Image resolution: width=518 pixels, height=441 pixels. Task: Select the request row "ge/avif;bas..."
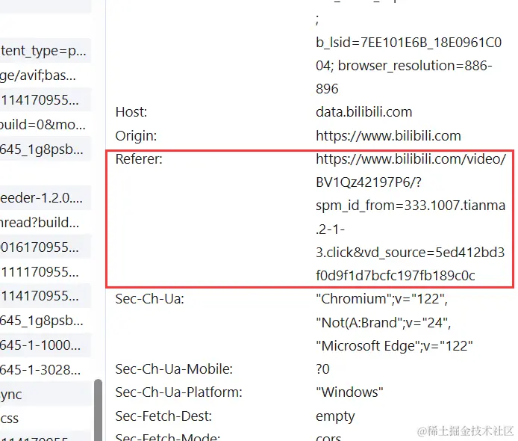(x=46, y=75)
